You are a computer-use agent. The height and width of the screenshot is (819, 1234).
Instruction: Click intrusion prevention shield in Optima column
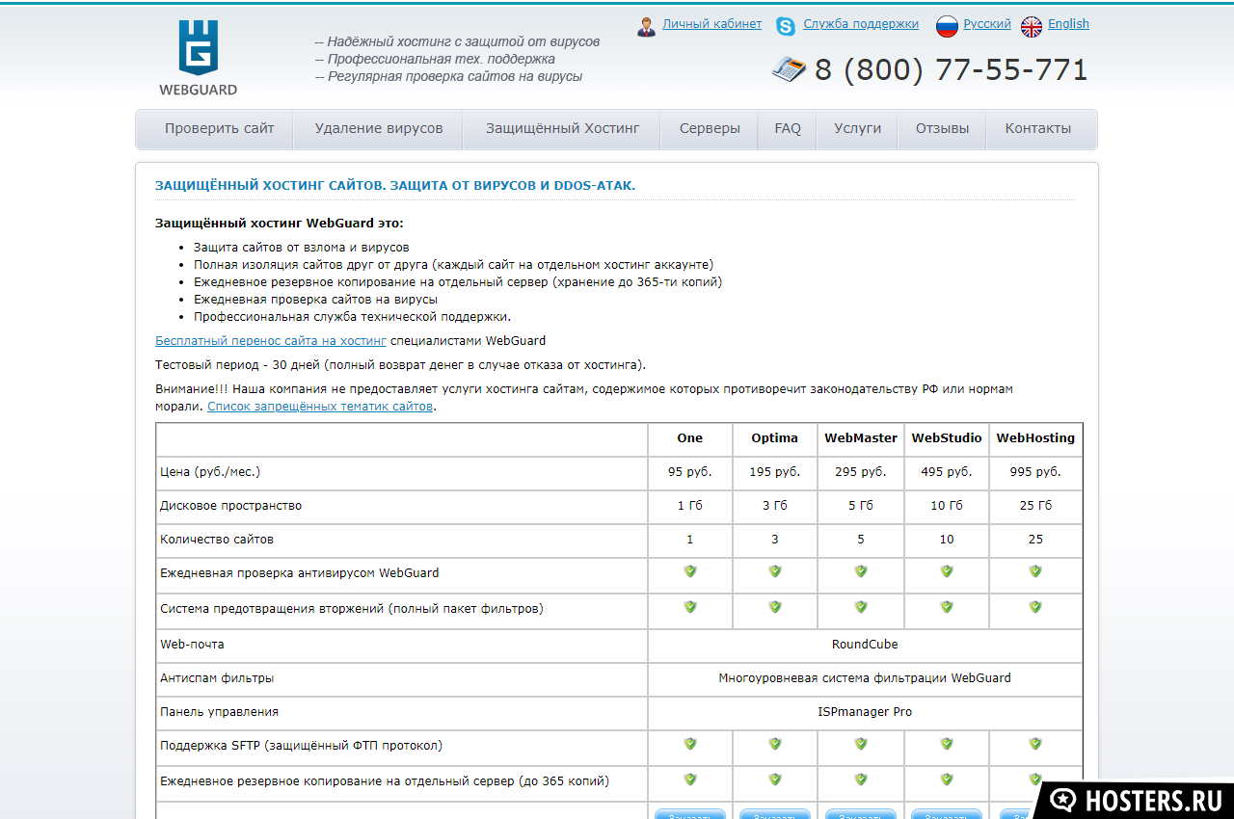tap(775, 607)
